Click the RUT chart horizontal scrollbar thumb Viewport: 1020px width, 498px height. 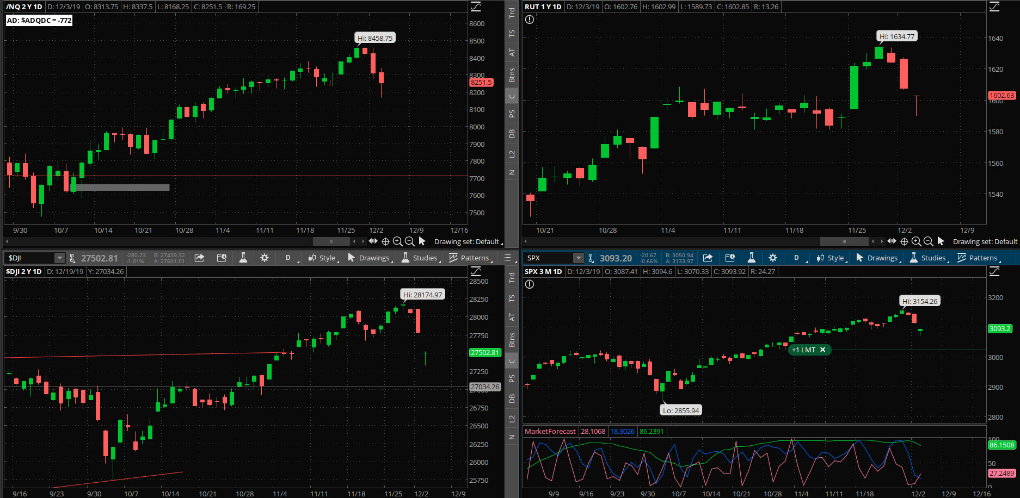pos(844,241)
